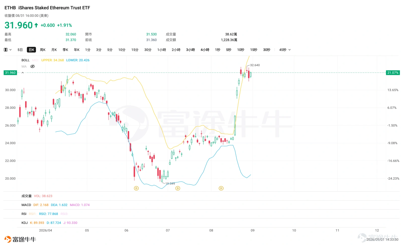Click the 富途牛牛 logo at bottom left

(20, 239)
